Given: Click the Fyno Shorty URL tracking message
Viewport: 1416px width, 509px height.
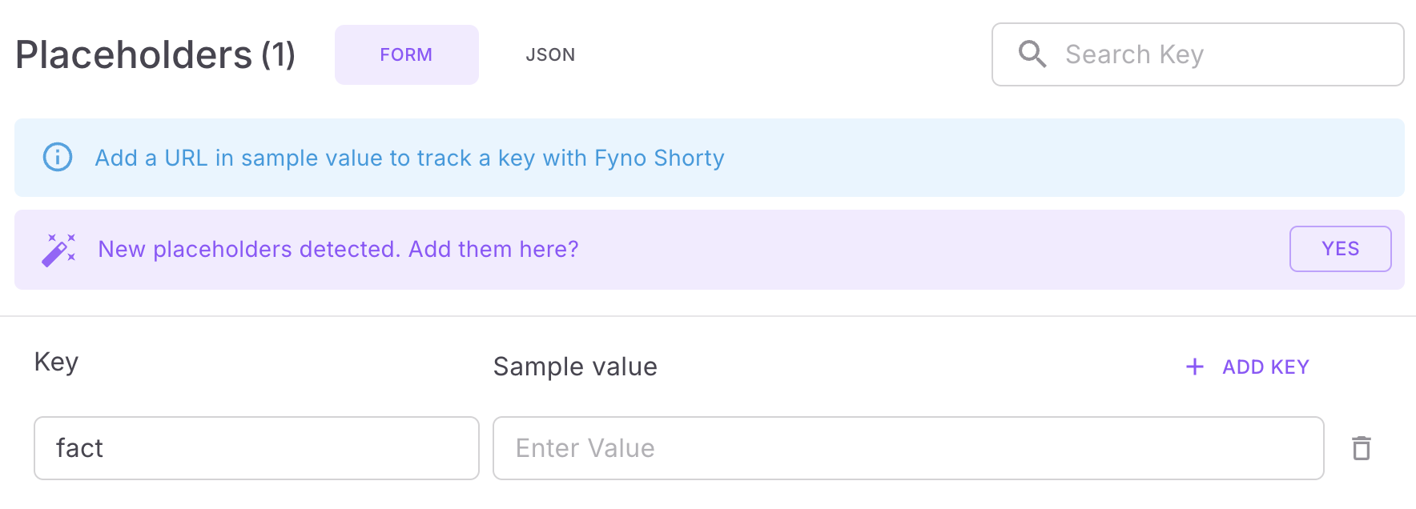Looking at the screenshot, I should pyautogui.click(x=409, y=158).
